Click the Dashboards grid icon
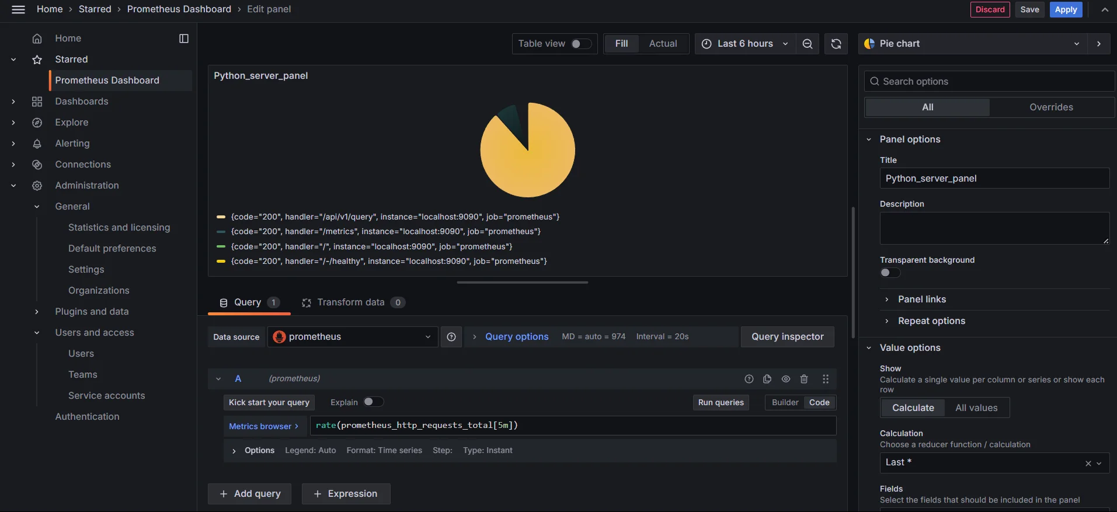This screenshot has height=512, width=1117. pos(37,102)
